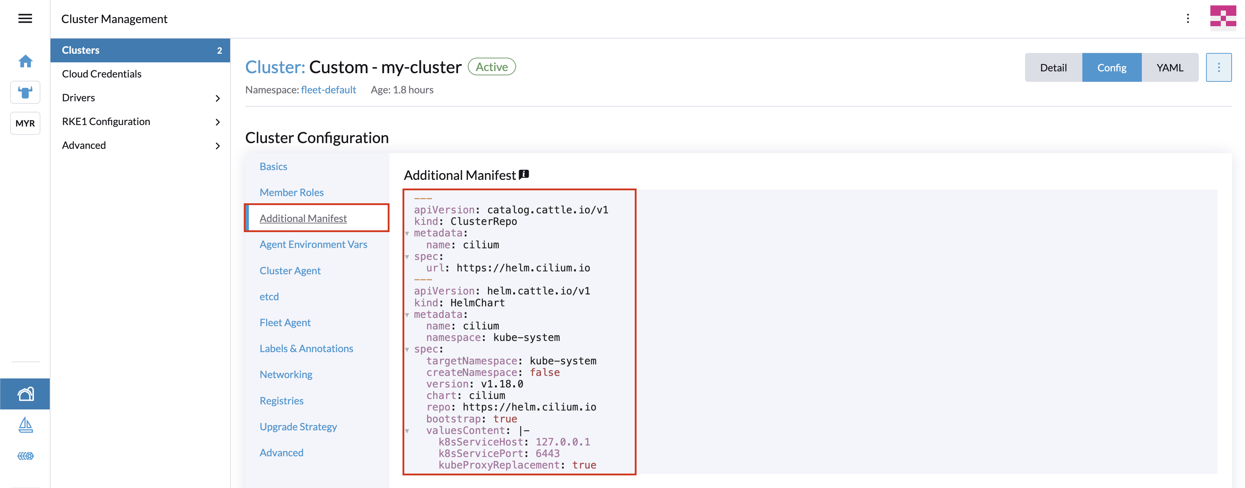Viewport: 1245px width, 488px height.
Task: Open the Fleet Agent tab
Action: click(285, 323)
